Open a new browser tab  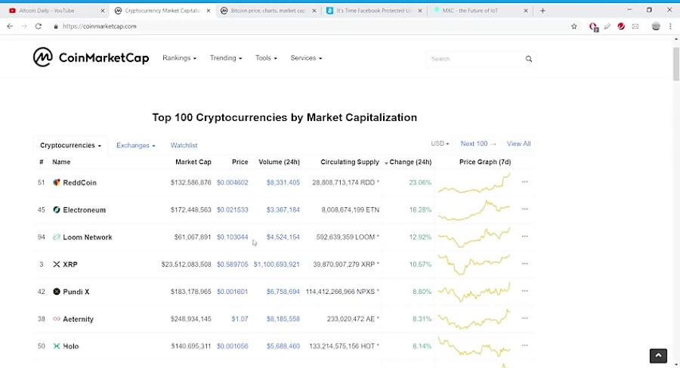point(542,11)
